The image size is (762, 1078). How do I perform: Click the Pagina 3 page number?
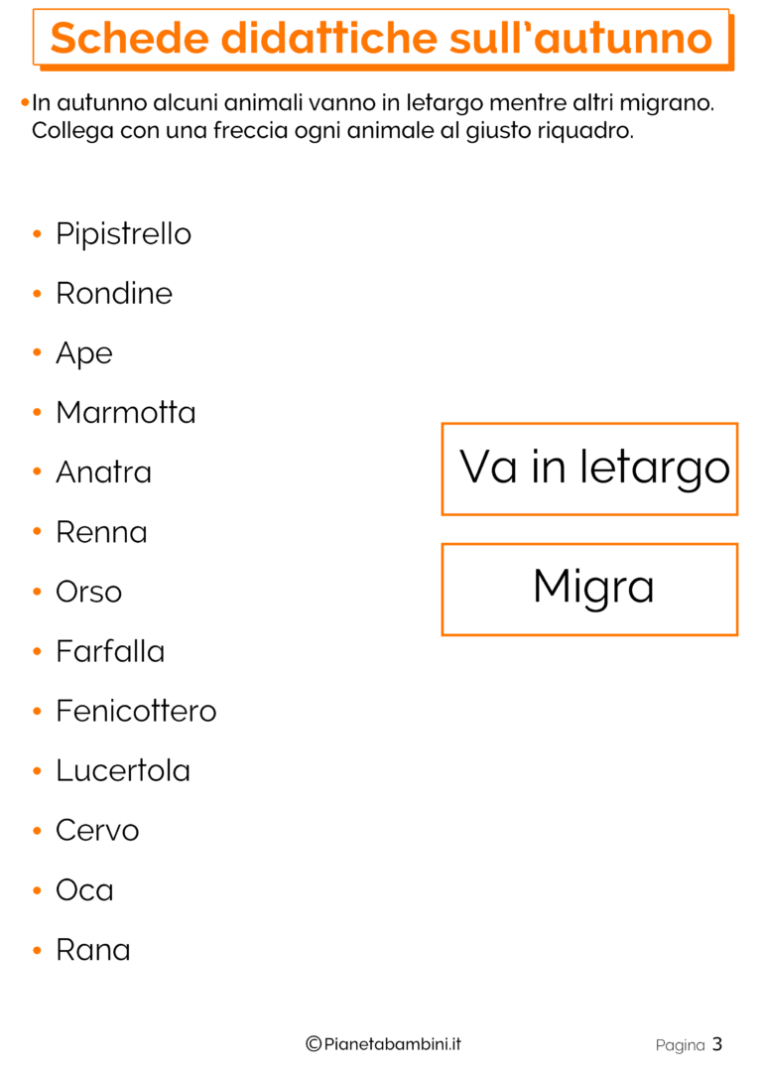689,1045
